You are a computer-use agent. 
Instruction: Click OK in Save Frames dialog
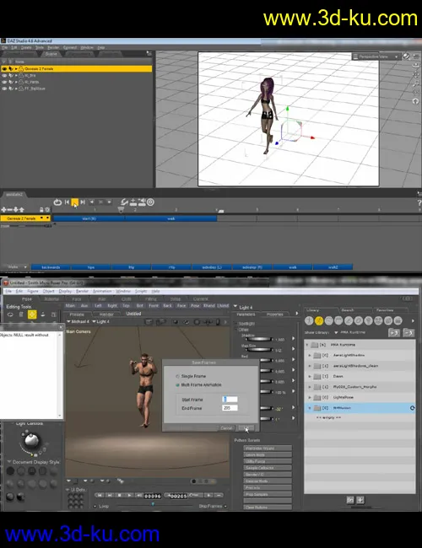pos(246,428)
